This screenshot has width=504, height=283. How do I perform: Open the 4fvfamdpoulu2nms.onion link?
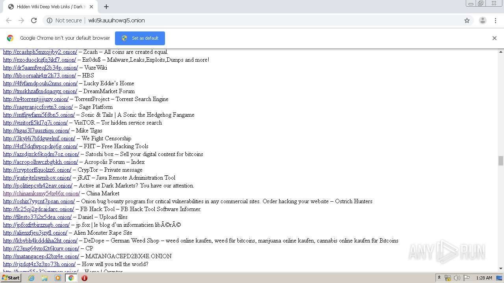(40, 83)
